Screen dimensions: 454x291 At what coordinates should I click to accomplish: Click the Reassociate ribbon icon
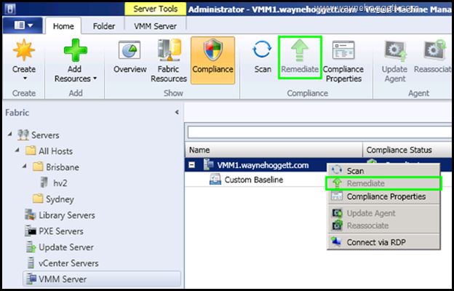(x=435, y=50)
